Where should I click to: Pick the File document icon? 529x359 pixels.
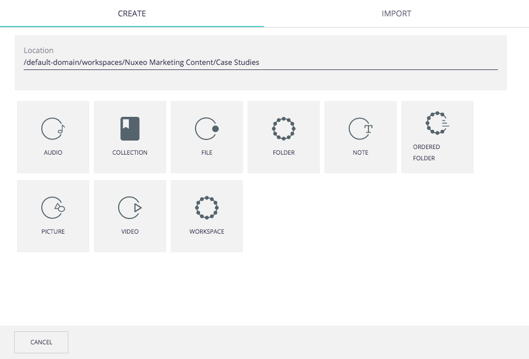pyautogui.click(x=207, y=129)
